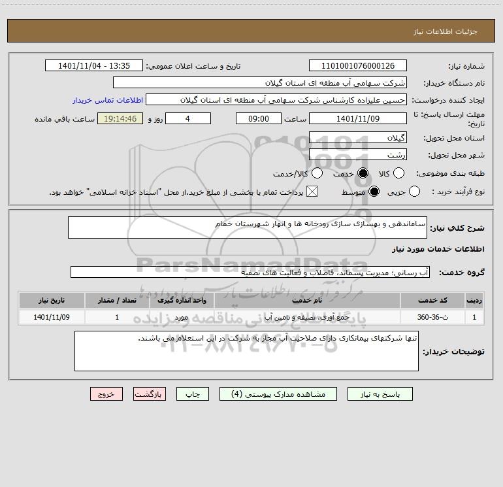The width and height of the screenshot is (503, 487).
Task: Click the واحد اندازه گیری column header
Action: click(182, 300)
